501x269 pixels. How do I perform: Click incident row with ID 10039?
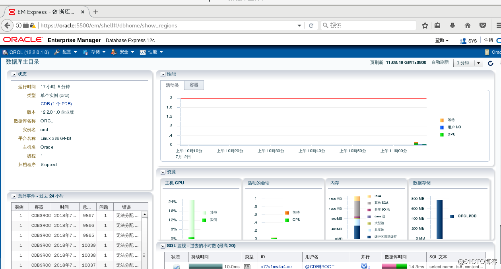click(x=76, y=246)
